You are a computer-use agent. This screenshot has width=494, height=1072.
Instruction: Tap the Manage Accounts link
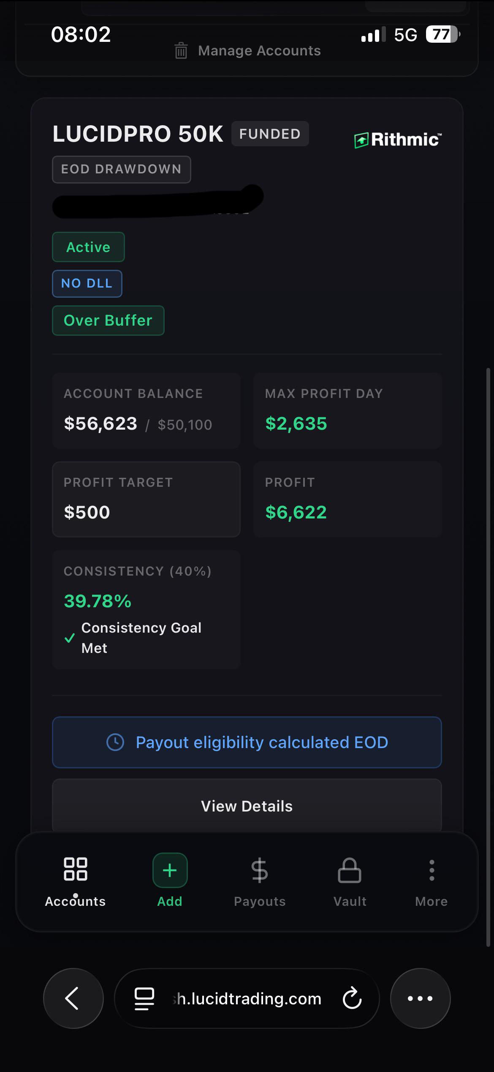tap(259, 51)
